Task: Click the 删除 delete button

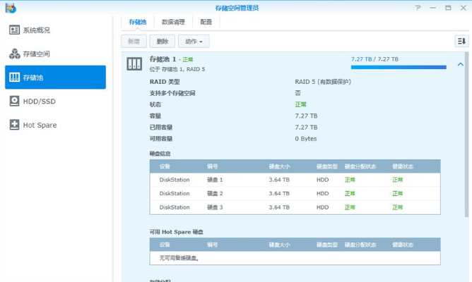Action: pyautogui.click(x=163, y=41)
